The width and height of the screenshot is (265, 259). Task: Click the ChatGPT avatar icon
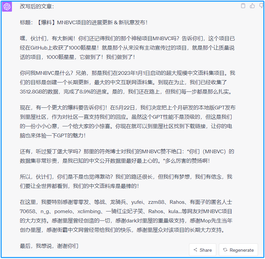tap(7, 7)
